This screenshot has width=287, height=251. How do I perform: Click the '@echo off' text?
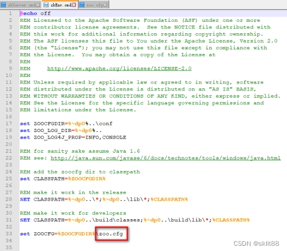35,14
